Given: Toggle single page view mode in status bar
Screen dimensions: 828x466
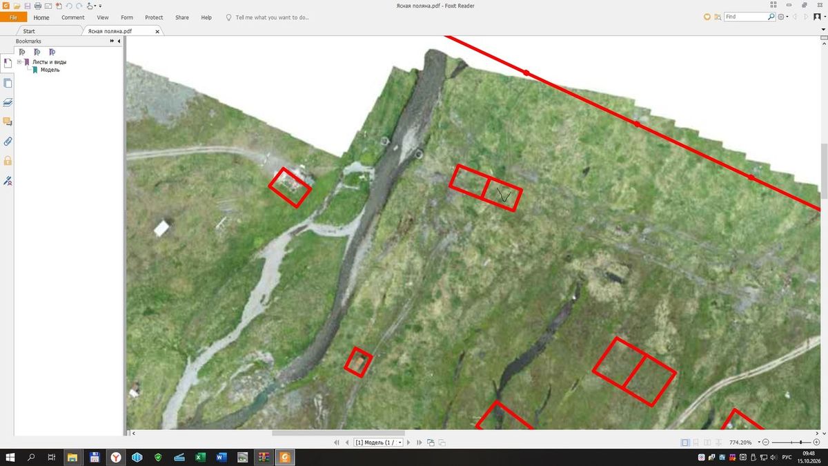Looking at the screenshot, I should 685,443.
